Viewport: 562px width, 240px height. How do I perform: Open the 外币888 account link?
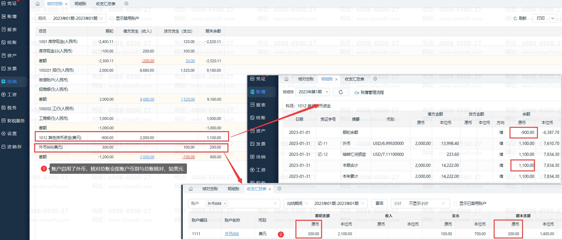232,234
